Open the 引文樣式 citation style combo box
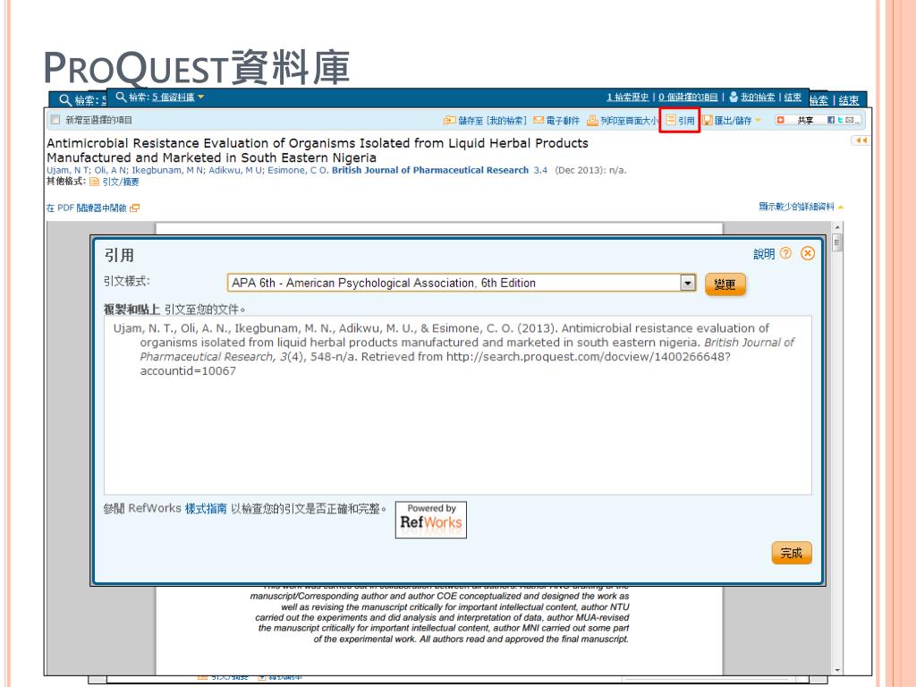Viewport: 916px width, 687px height. point(462,283)
